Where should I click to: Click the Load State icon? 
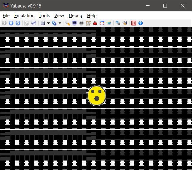point(54,23)
